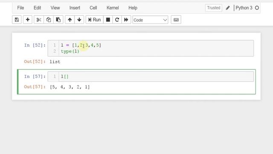This screenshot has height=154, width=273.
Task: Open the Insert menu
Action: 75,8
